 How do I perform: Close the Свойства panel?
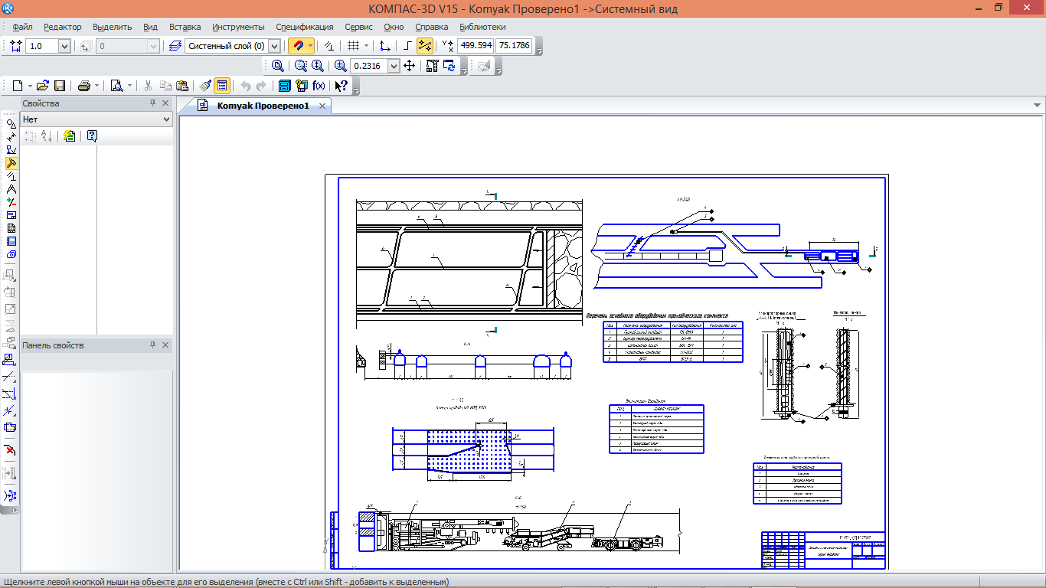point(165,103)
